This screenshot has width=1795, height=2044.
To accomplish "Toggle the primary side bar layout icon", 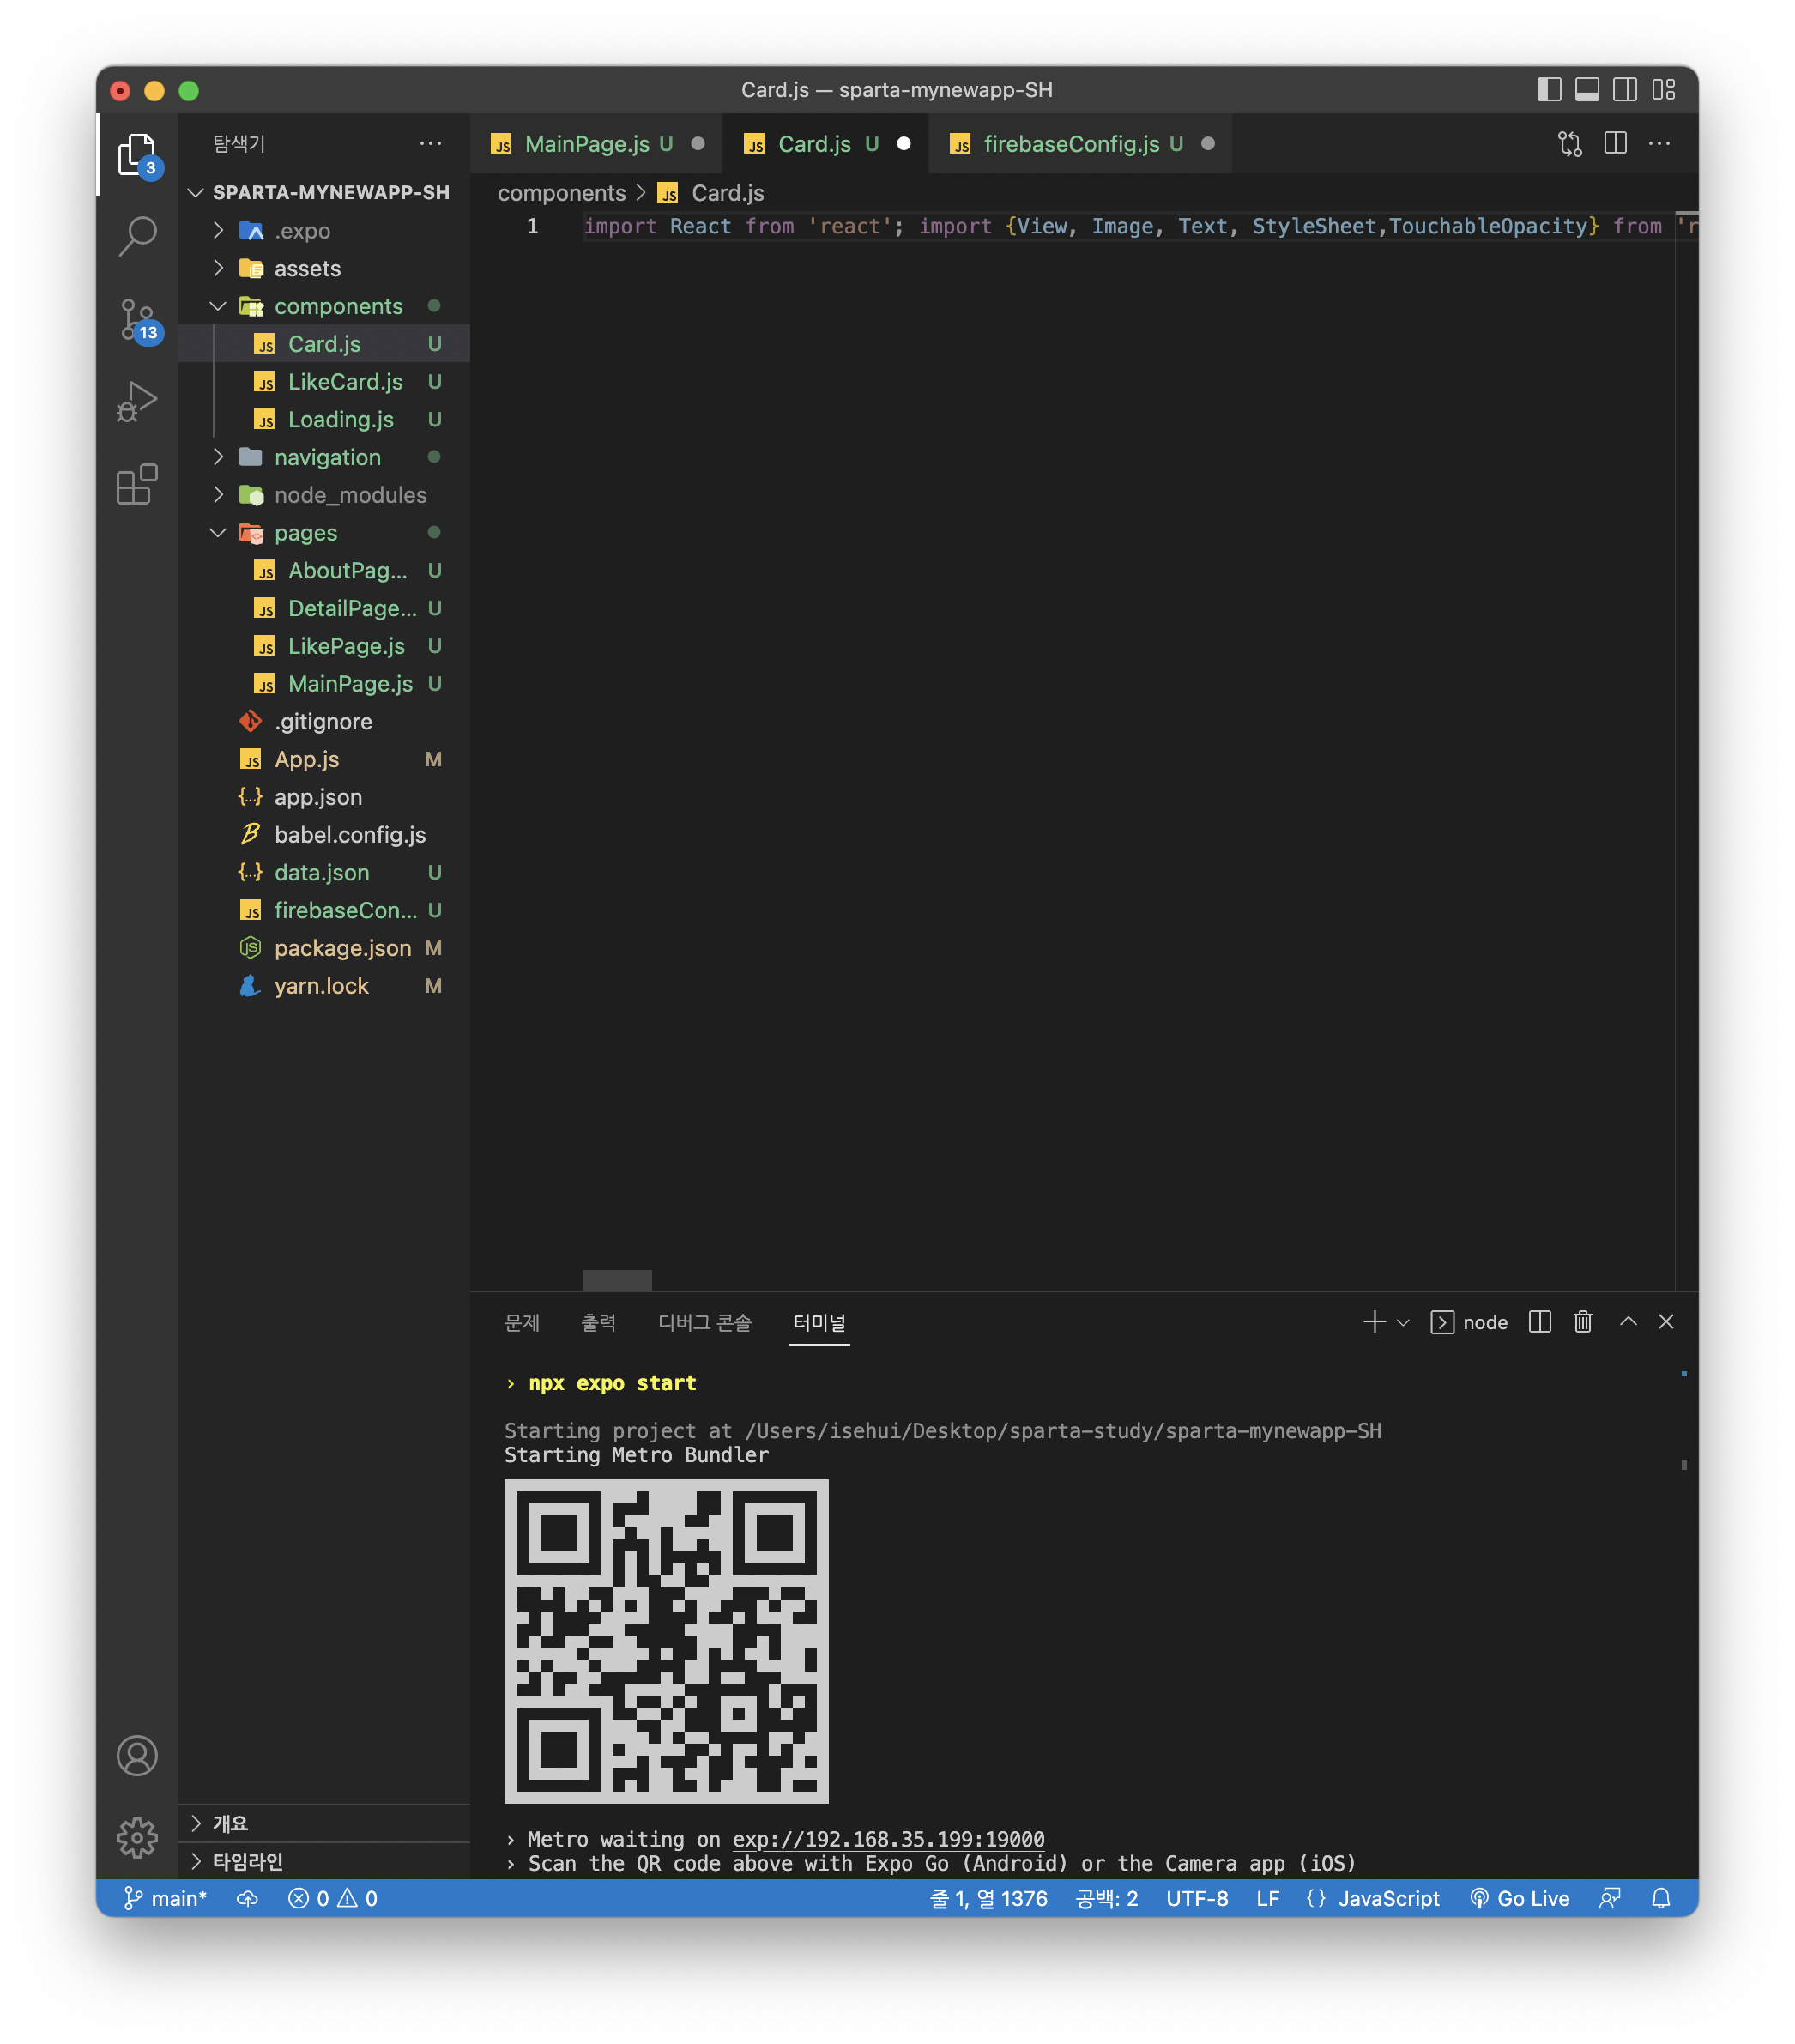I will (x=1549, y=90).
